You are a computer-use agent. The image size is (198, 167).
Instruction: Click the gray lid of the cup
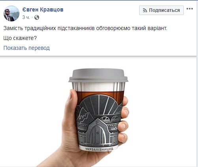click(x=98, y=76)
